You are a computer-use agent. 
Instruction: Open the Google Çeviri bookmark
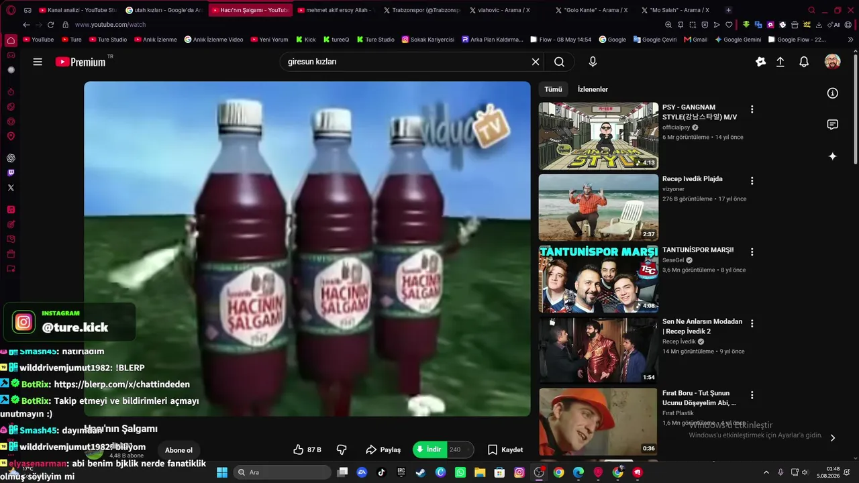coord(655,40)
